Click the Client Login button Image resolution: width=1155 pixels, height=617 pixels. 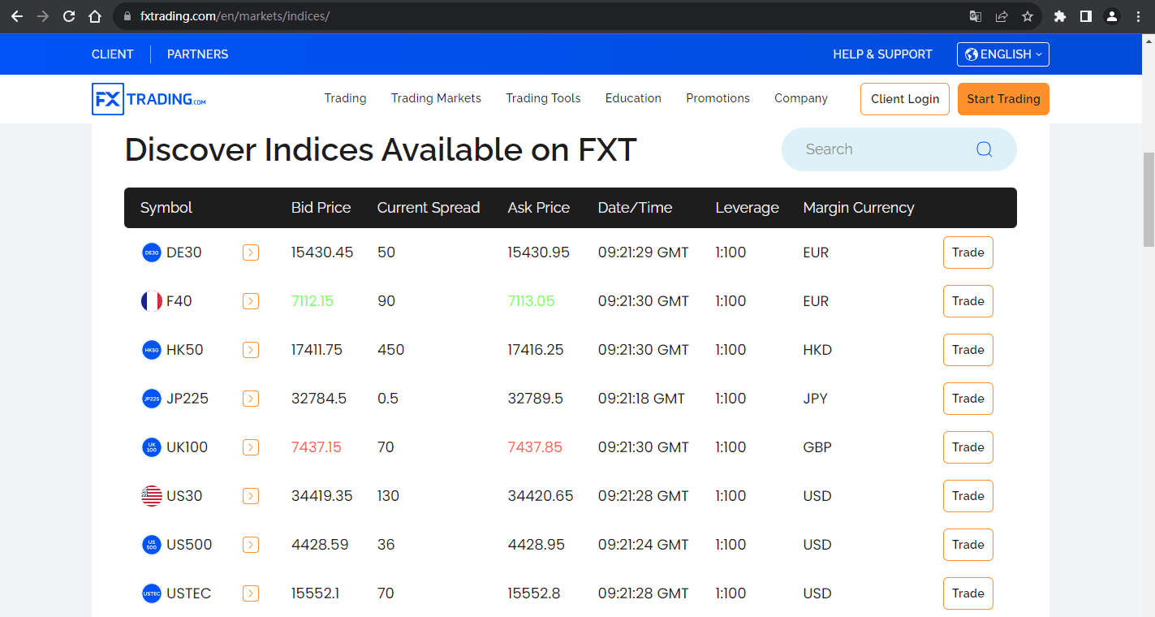tap(905, 99)
